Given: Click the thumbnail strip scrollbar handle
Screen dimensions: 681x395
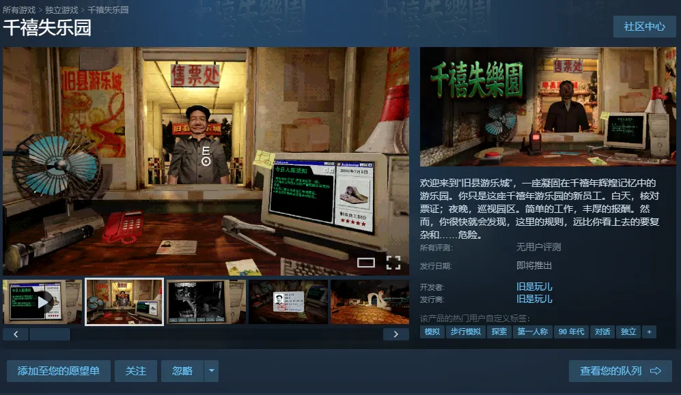Looking at the screenshot, I should [49, 334].
